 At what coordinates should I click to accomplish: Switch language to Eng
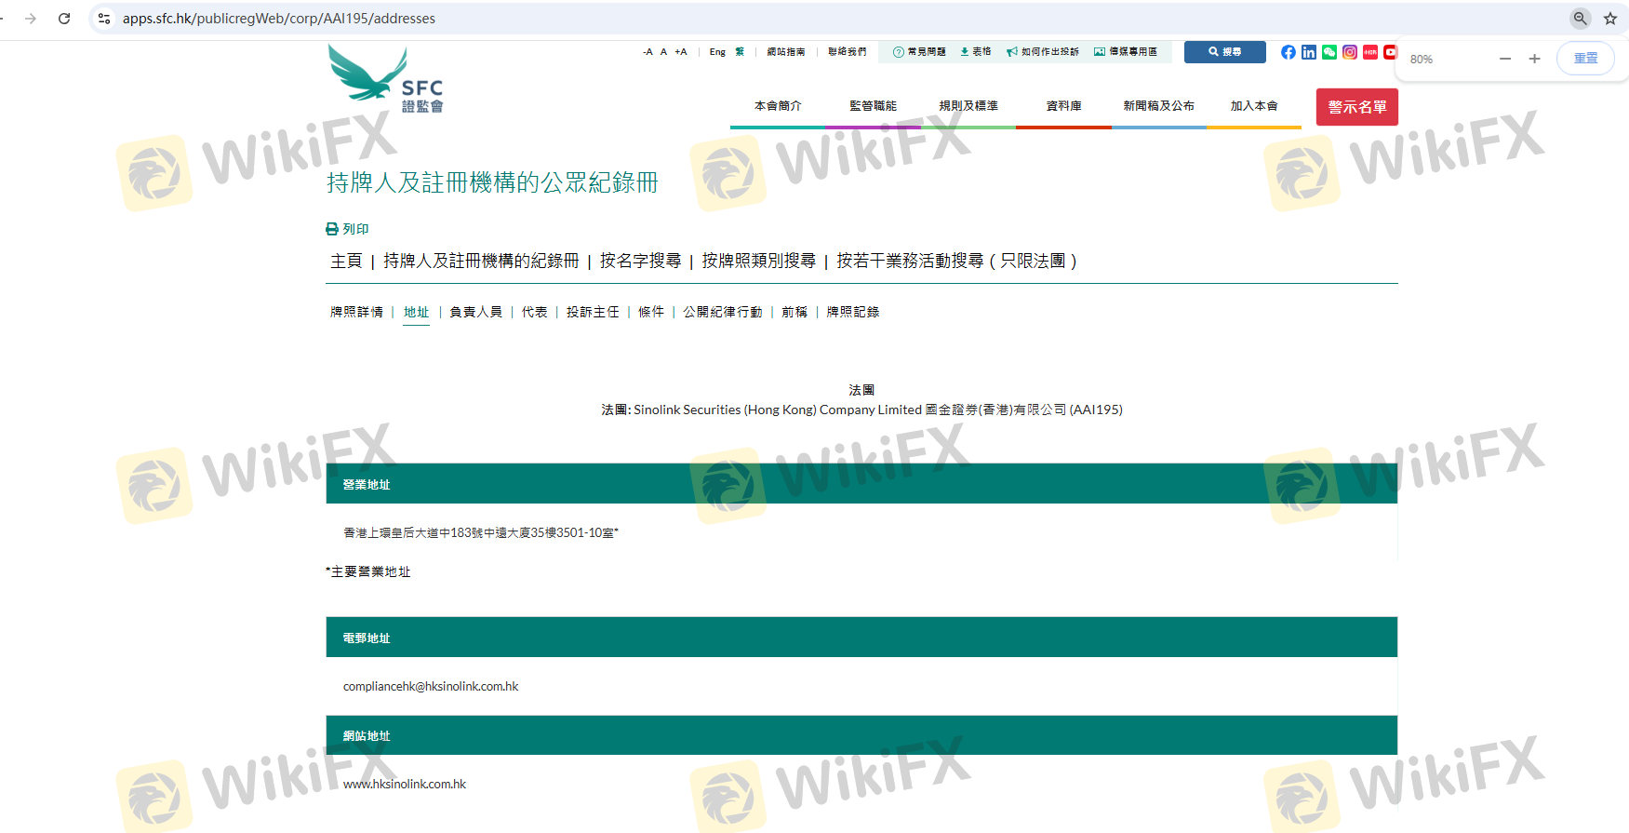point(717,52)
